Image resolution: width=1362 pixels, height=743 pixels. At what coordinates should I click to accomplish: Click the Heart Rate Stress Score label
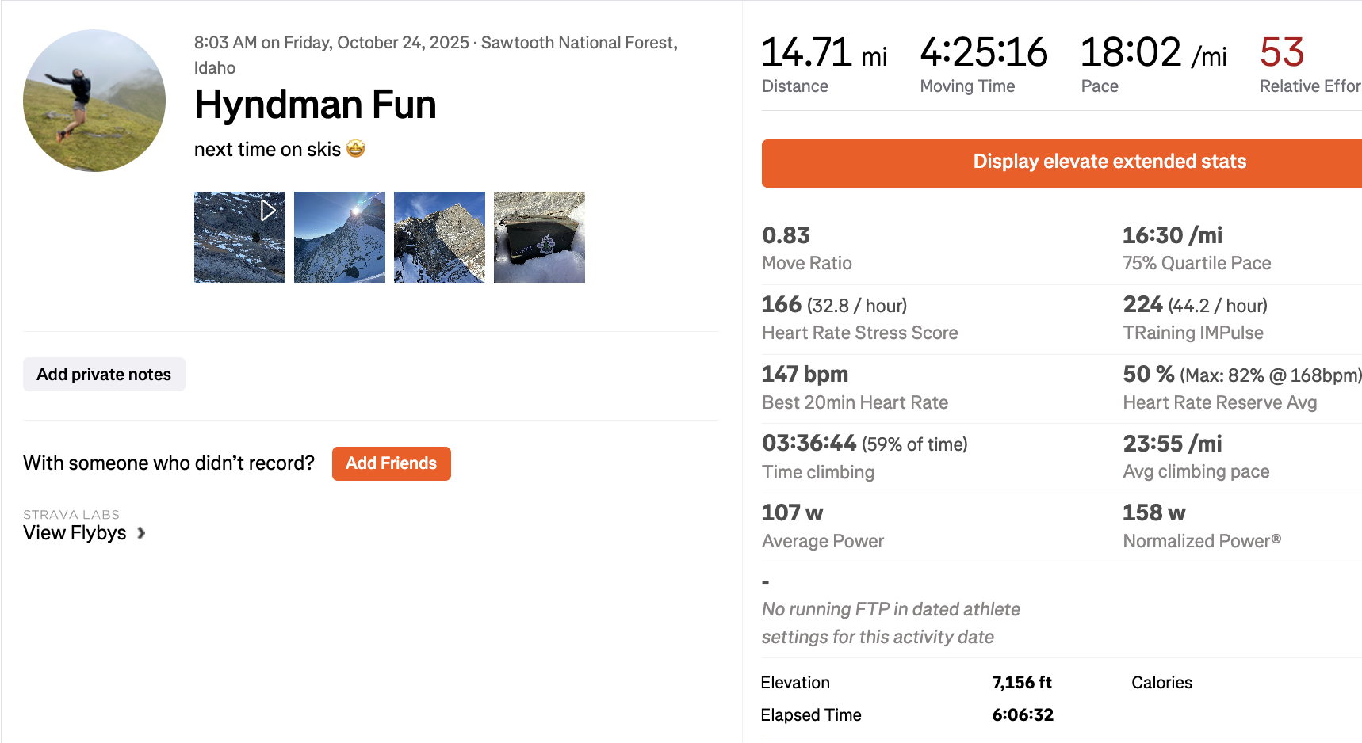coord(859,333)
